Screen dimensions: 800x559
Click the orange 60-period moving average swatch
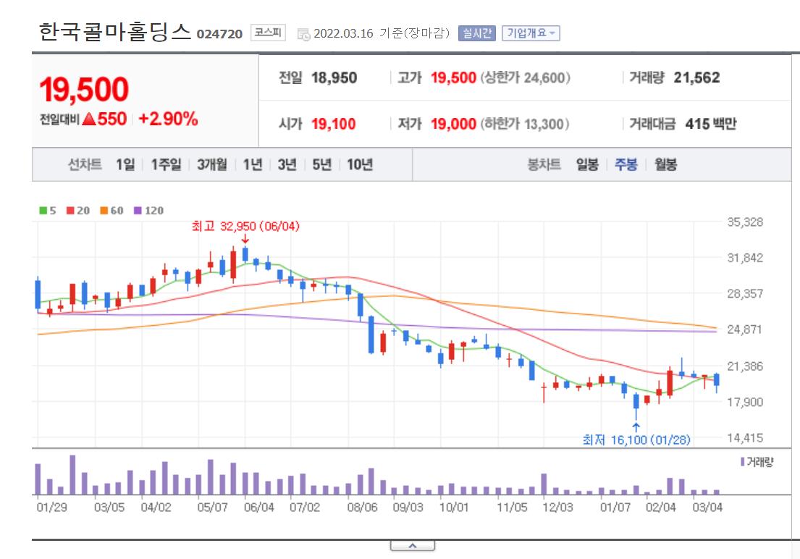click(104, 210)
